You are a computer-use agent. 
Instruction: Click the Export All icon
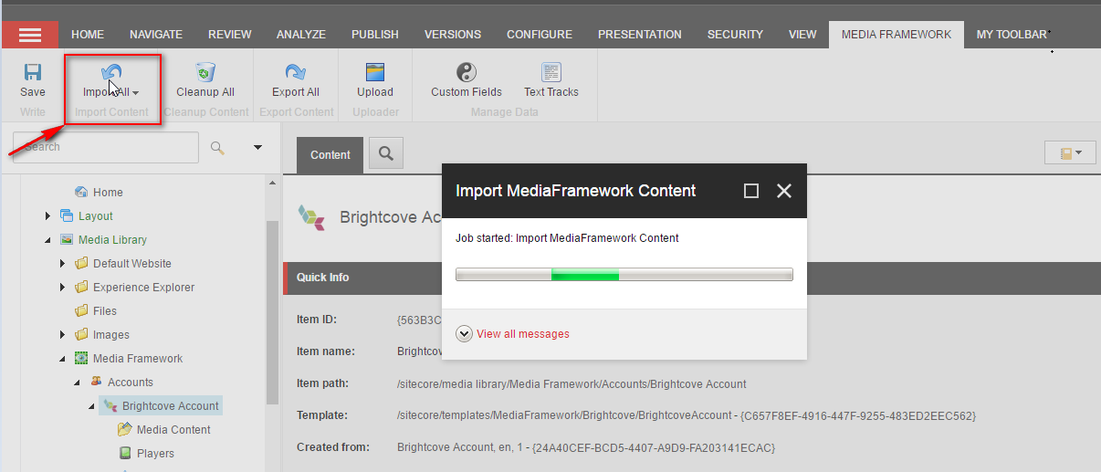click(x=296, y=72)
